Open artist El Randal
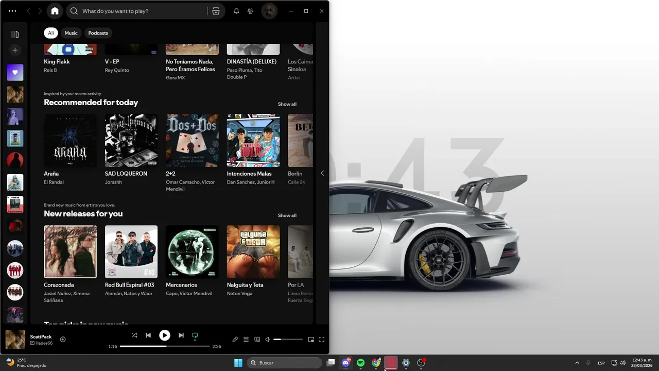 54,182
